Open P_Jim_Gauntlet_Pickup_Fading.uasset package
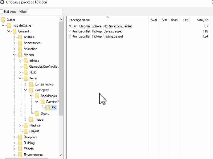This screenshot has height=159, width=213. coord(96,36)
